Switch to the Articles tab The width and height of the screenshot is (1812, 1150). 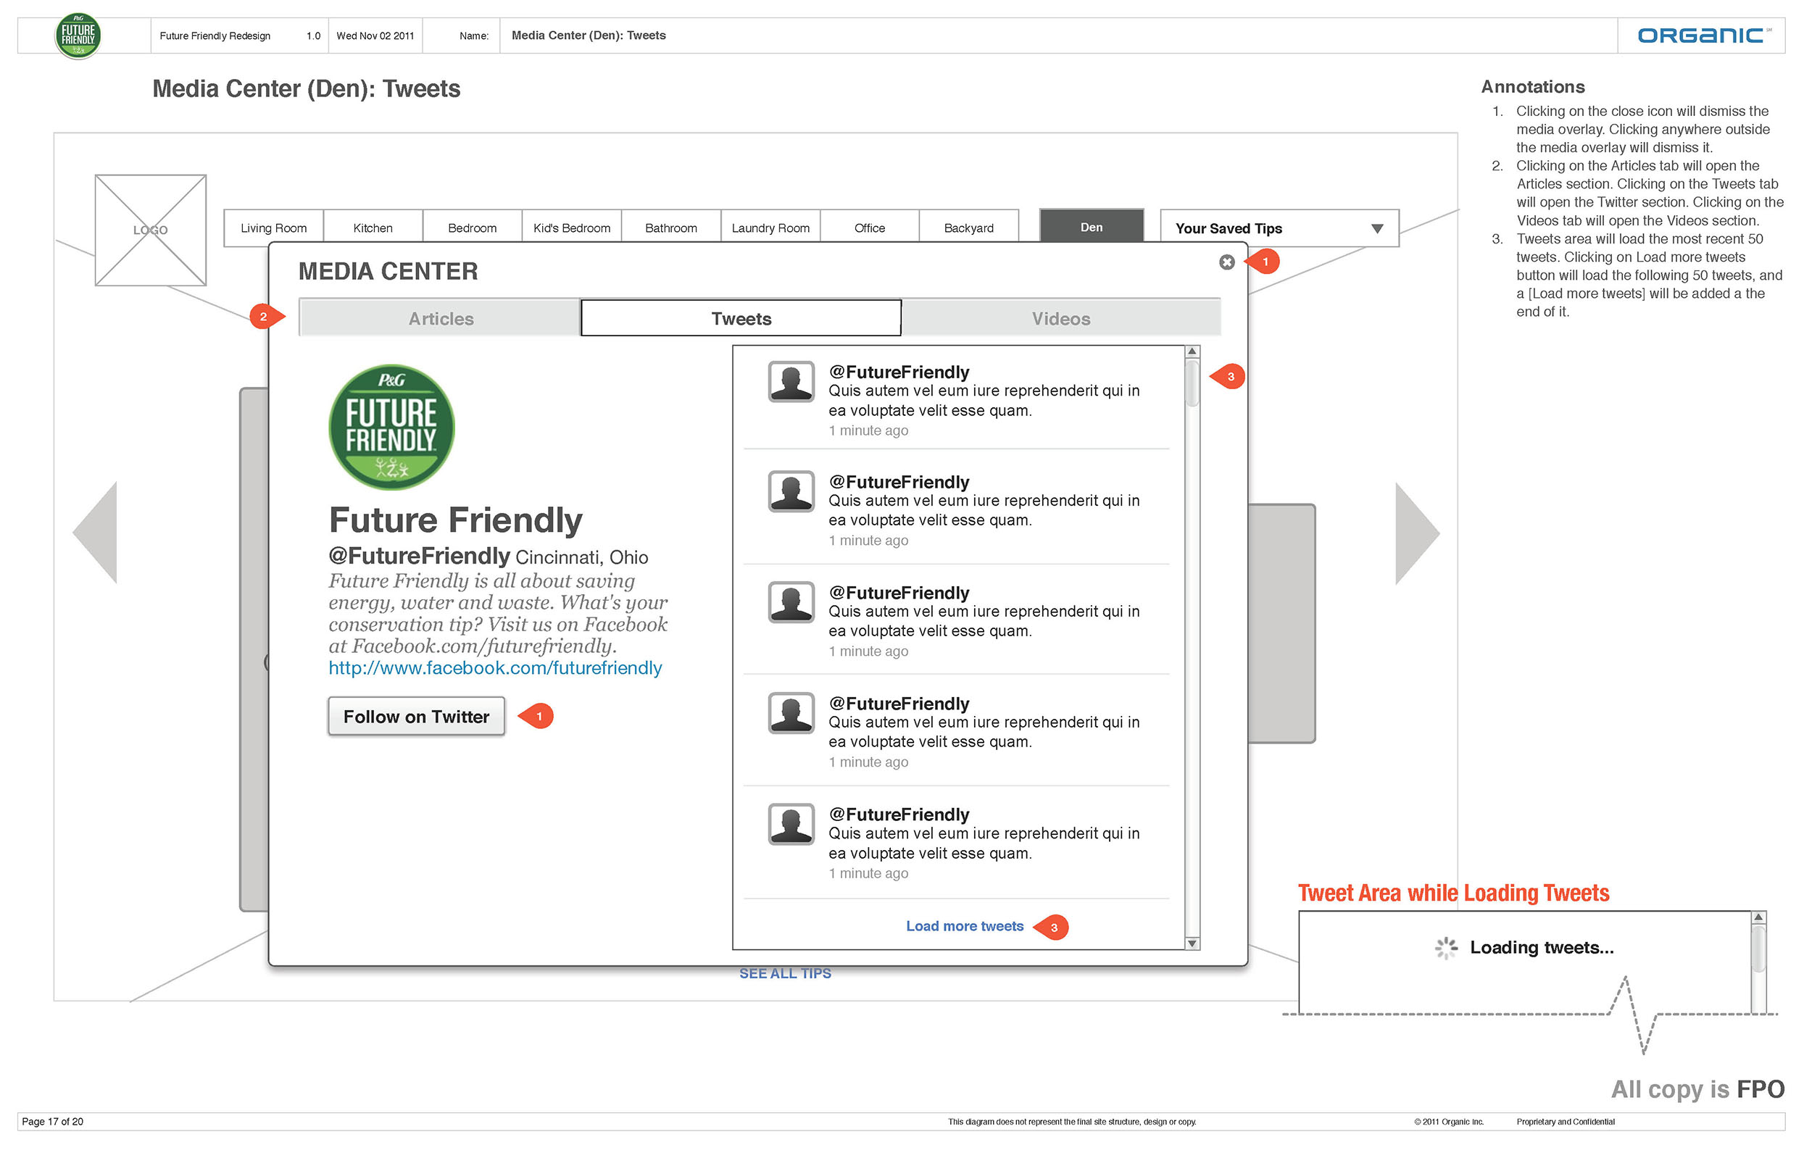pyautogui.click(x=440, y=318)
